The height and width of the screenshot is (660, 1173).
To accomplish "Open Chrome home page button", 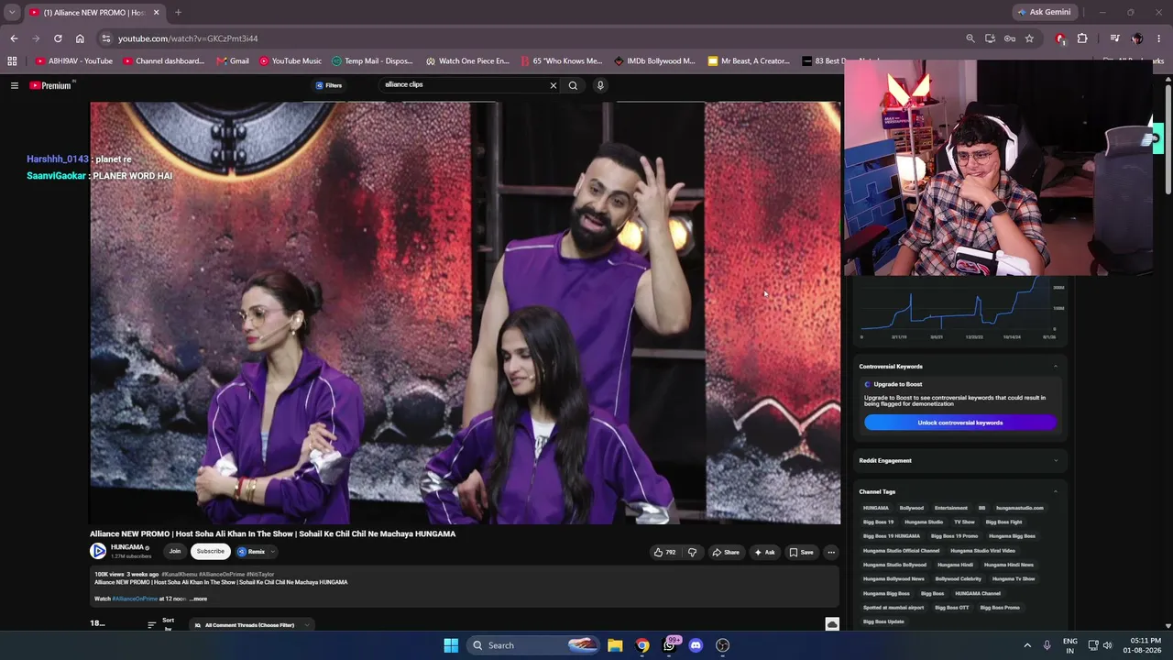I will [80, 38].
